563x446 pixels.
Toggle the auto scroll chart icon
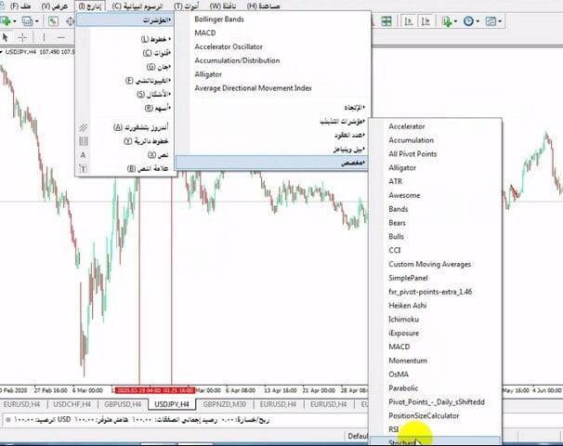pos(409,21)
